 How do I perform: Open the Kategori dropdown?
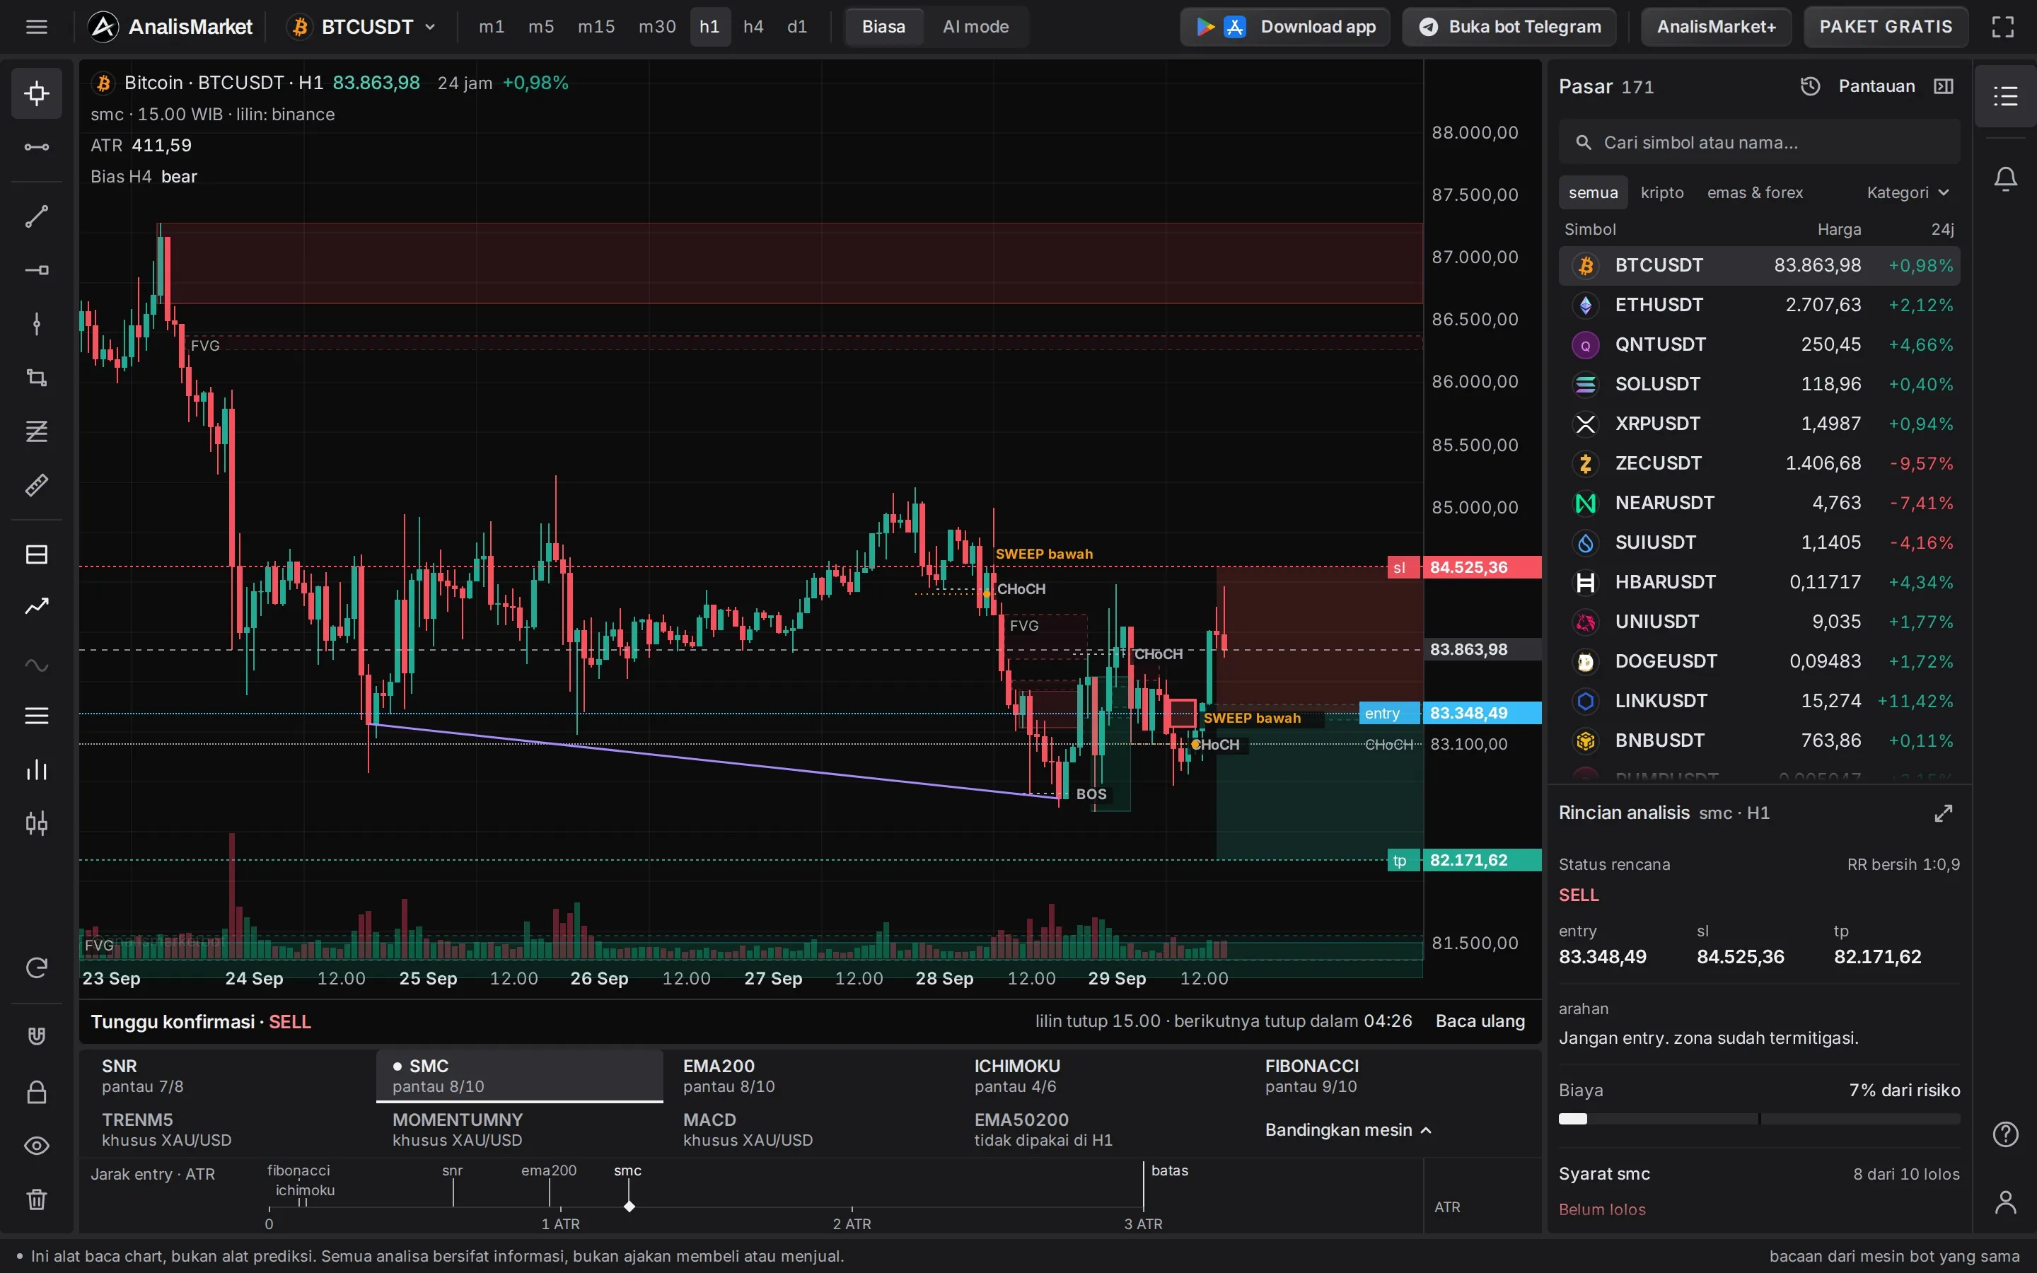tap(1908, 193)
